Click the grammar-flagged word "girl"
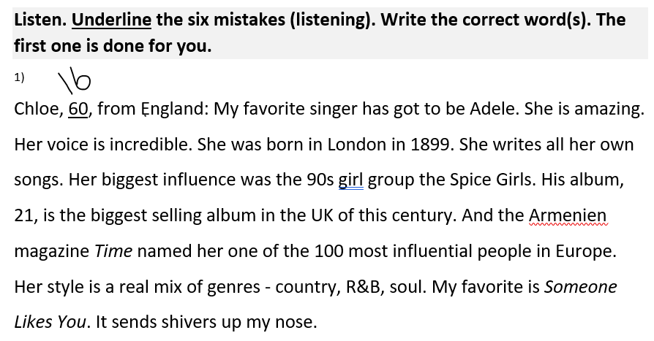The height and width of the screenshot is (341, 654). pyautogui.click(x=351, y=180)
